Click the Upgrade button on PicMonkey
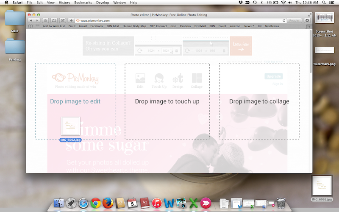The height and width of the screenshot is (212, 339). tap(273, 76)
